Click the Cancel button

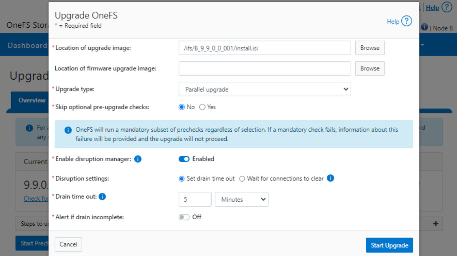click(68, 244)
